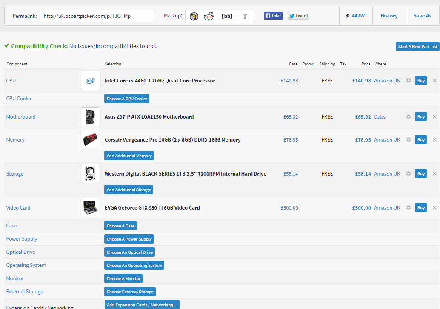The width and height of the screenshot is (440, 309).
Task: Open the Monitor category link
Action: coord(15,278)
